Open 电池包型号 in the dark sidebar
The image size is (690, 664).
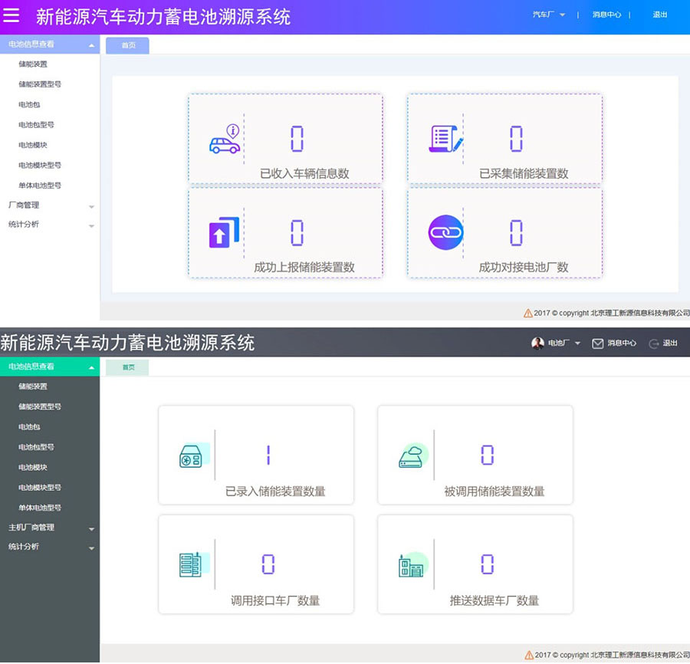(x=36, y=447)
